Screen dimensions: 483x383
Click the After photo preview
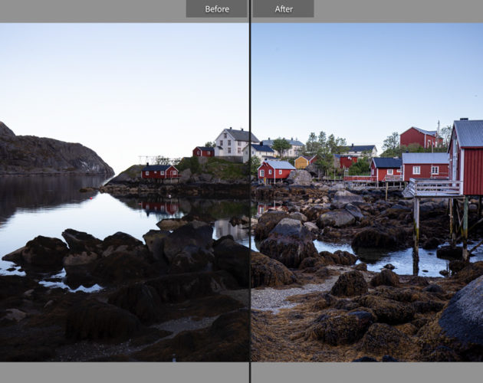(x=367, y=192)
